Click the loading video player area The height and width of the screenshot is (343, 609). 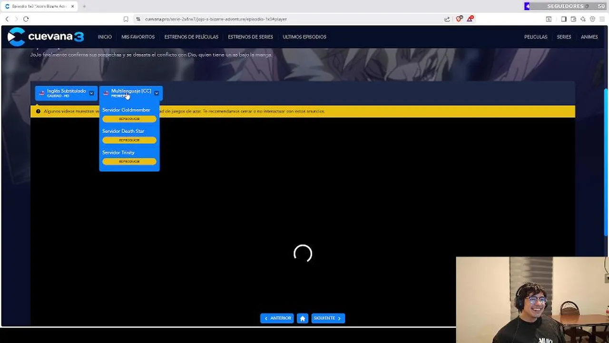[x=303, y=222]
